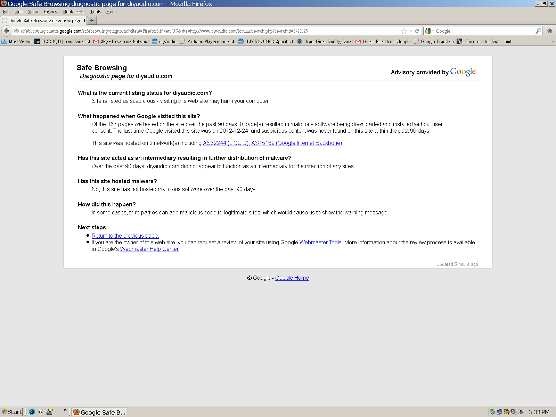Click the speaker volume tray icon
This screenshot has height=417, width=556.
pos(513,412)
